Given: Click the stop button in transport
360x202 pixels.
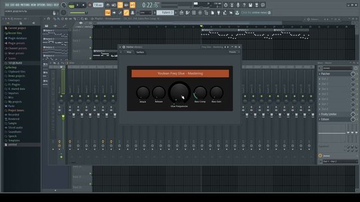Looking at the screenshot, I should [x=83, y=5].
